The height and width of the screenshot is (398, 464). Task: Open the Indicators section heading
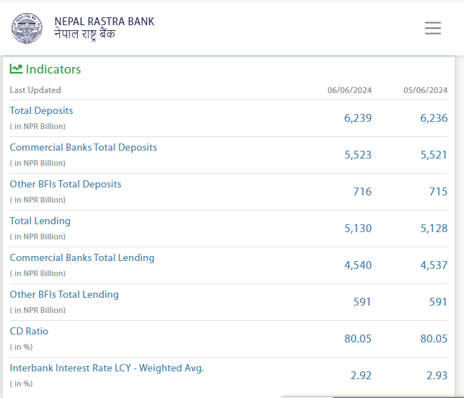[53, 69]
